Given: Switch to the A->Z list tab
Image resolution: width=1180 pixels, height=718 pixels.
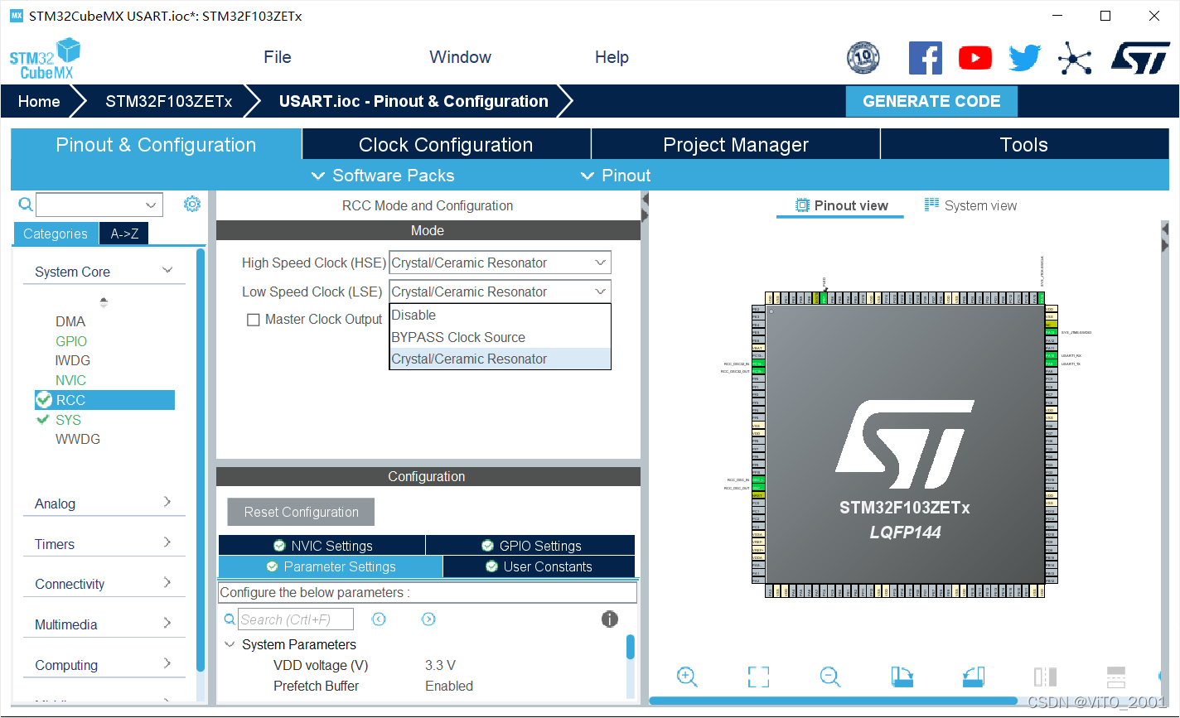Looking at the screenshot, I should click(124, 234).
